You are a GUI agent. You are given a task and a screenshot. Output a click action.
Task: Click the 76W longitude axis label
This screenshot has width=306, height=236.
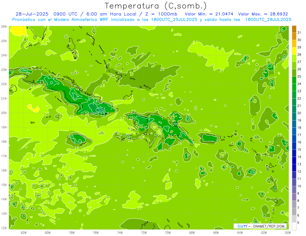pos(96,233)
